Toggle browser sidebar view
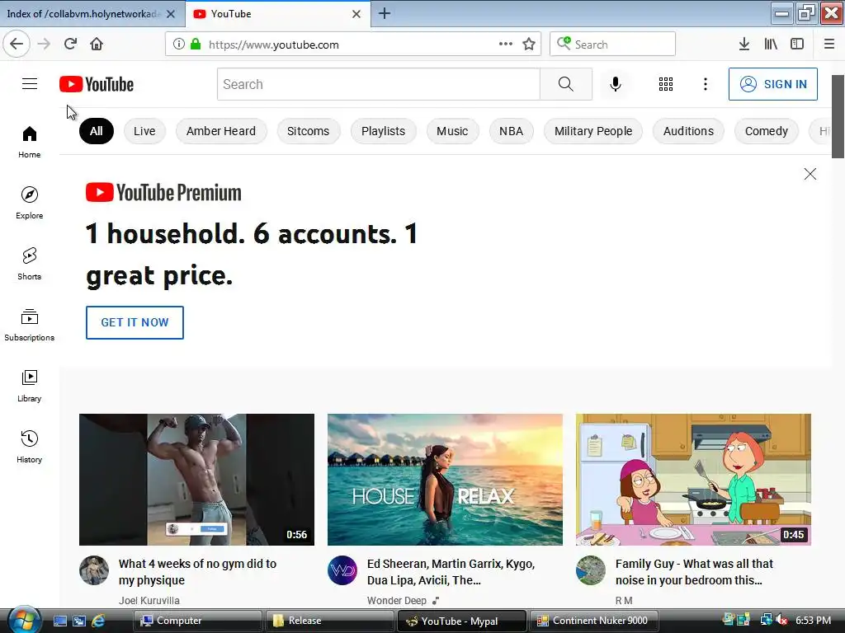 point(797,45)
